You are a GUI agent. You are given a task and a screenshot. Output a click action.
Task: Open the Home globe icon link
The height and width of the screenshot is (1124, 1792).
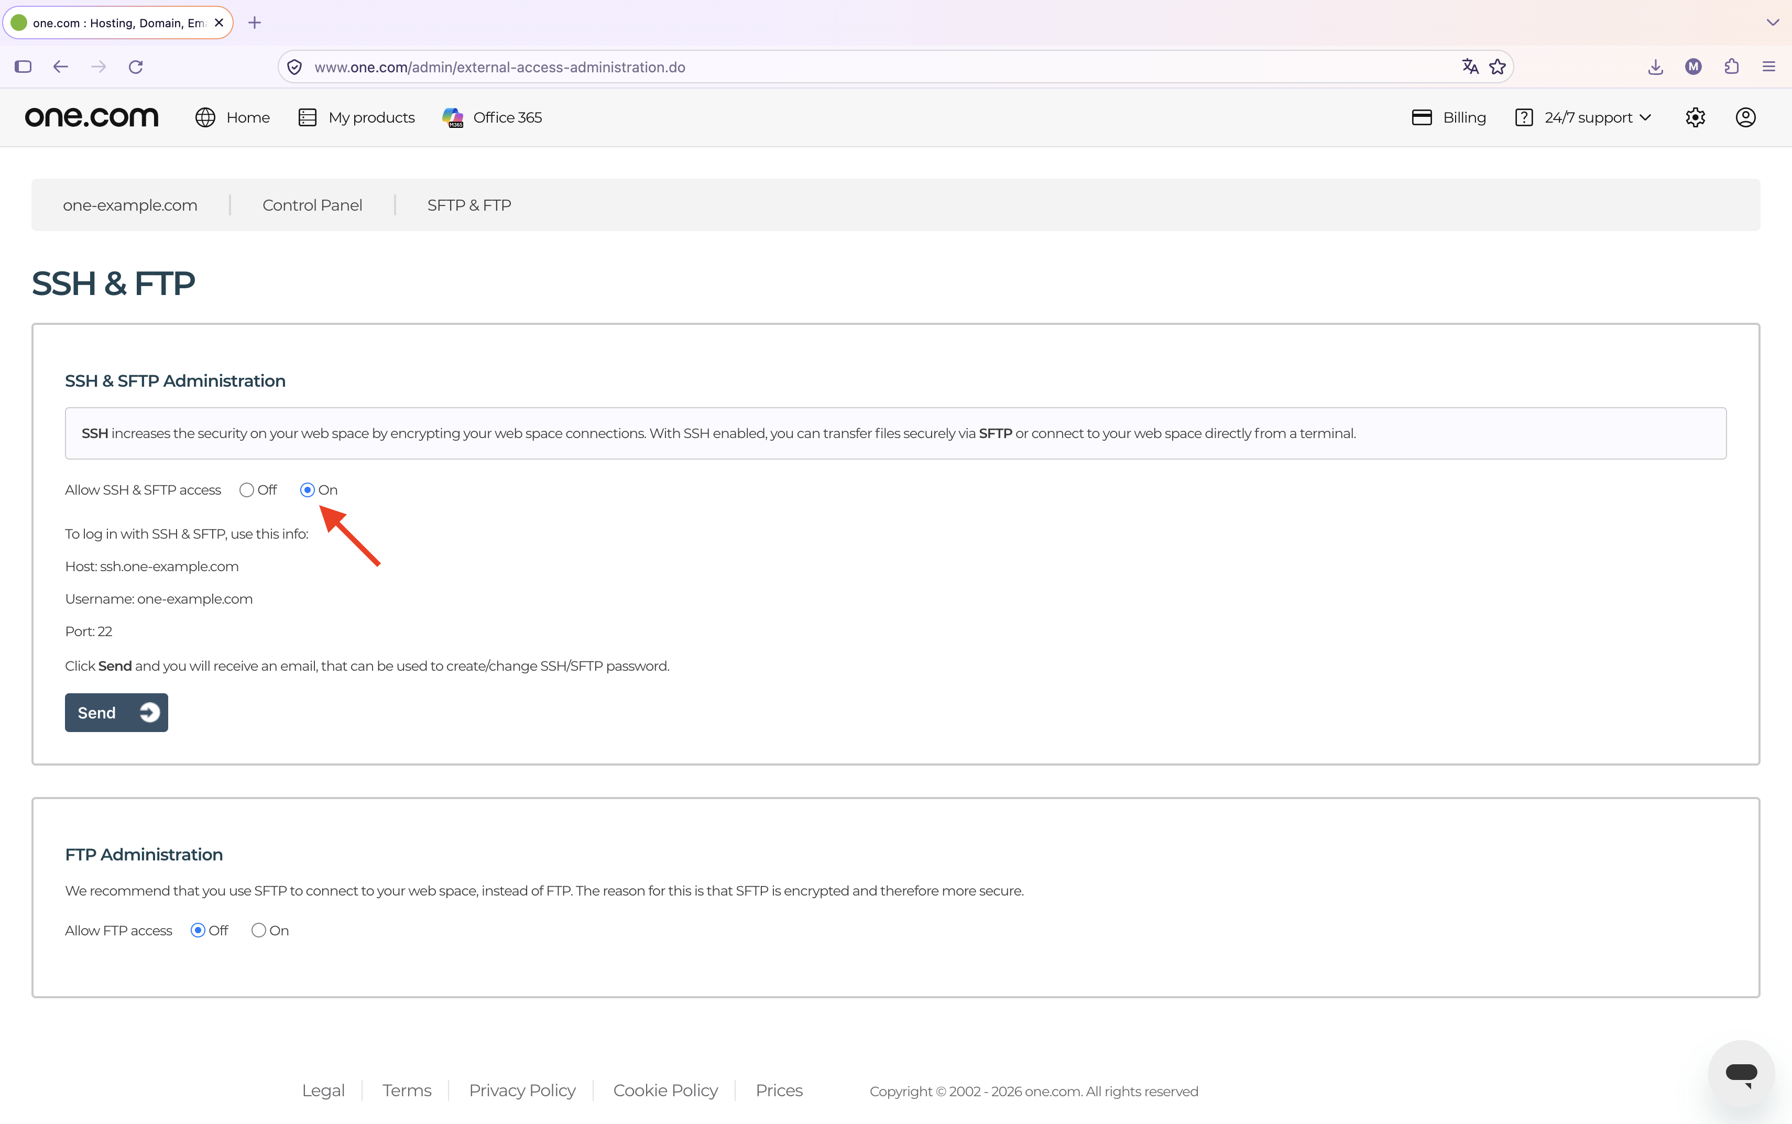tap(233, 117)
